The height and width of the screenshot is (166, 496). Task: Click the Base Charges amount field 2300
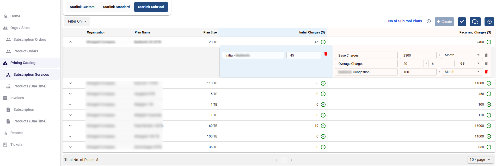point(418,55)
